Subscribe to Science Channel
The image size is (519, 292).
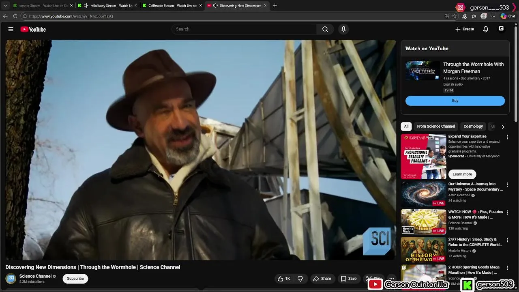pyautogui.click(x=75, y=279)
